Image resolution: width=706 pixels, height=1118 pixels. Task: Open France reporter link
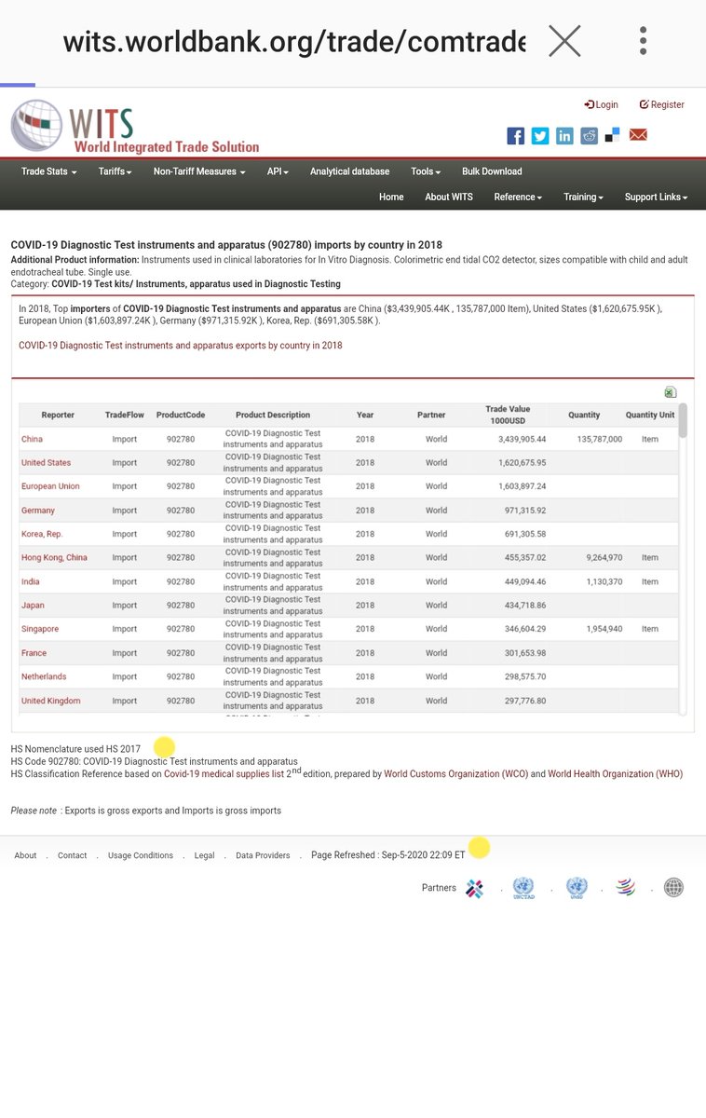[x=34, y=653]
